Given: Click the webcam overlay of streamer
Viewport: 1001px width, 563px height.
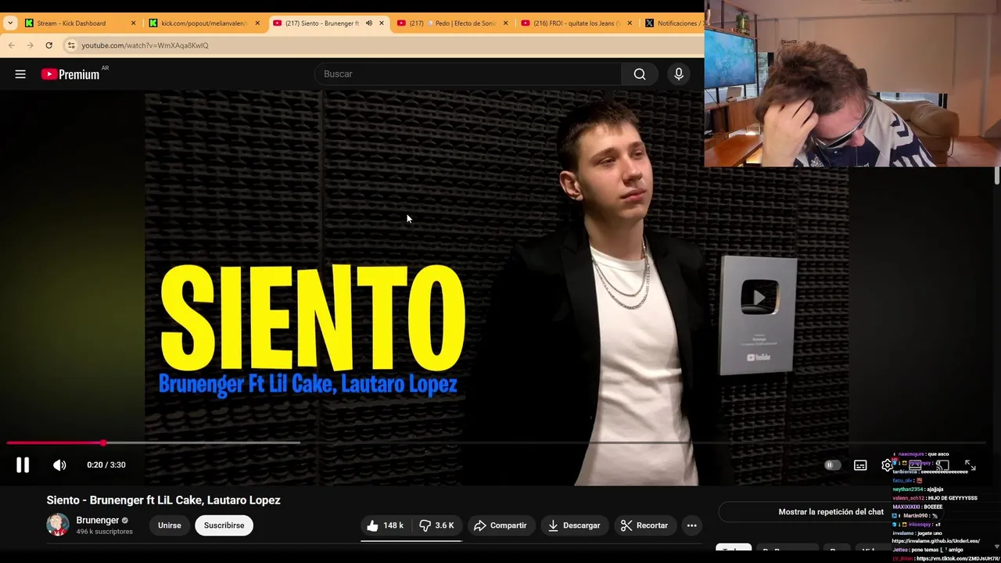Looking at the screenshot, I should 852,84.
